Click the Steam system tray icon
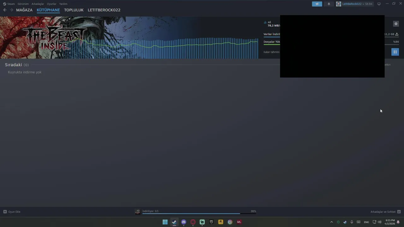Screen dimensions: 404x227 345,222
